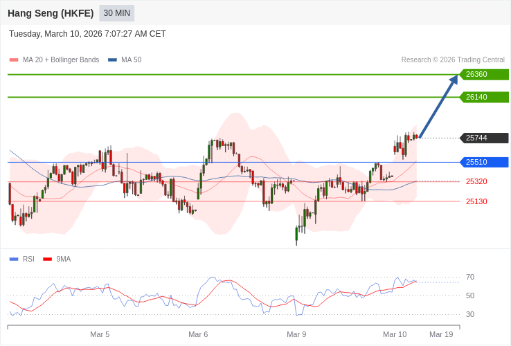Click the RSI 30 level label

(x=470, y=315)
